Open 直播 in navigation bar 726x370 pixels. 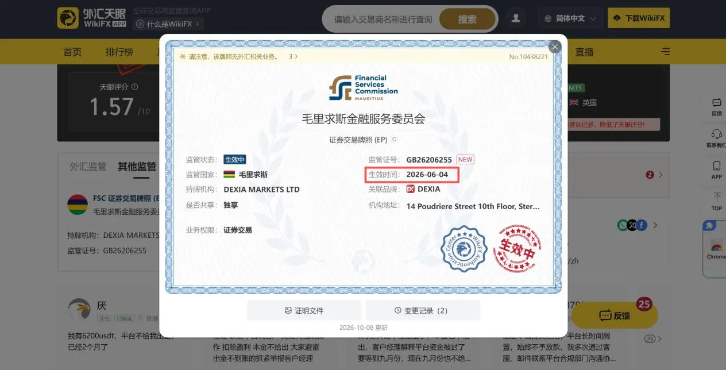(584, 52)
